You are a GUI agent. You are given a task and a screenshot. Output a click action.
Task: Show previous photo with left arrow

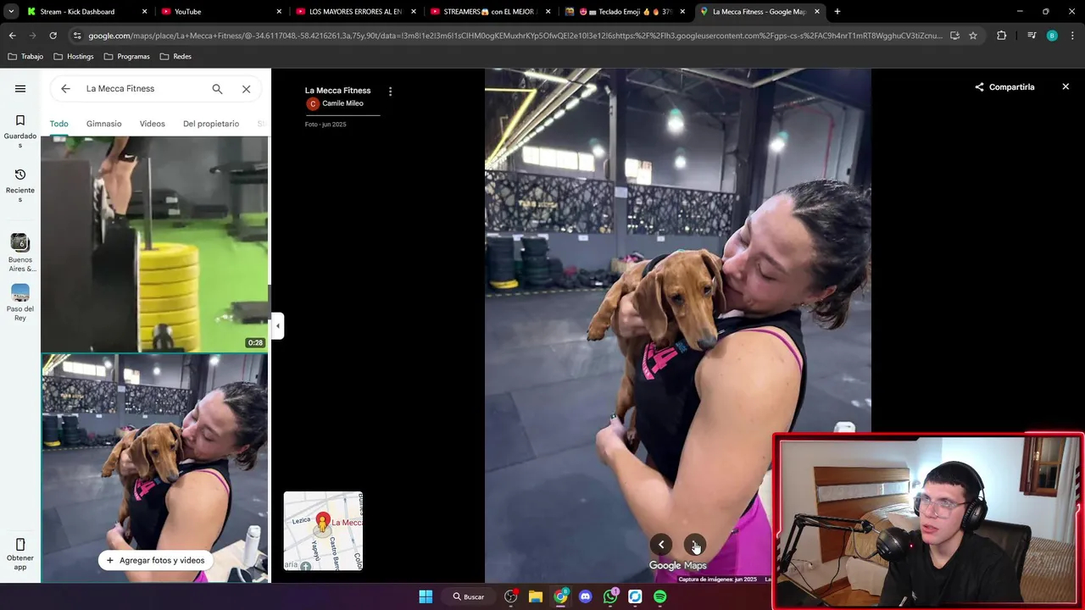pyautogui.click(x=661, y=545)
